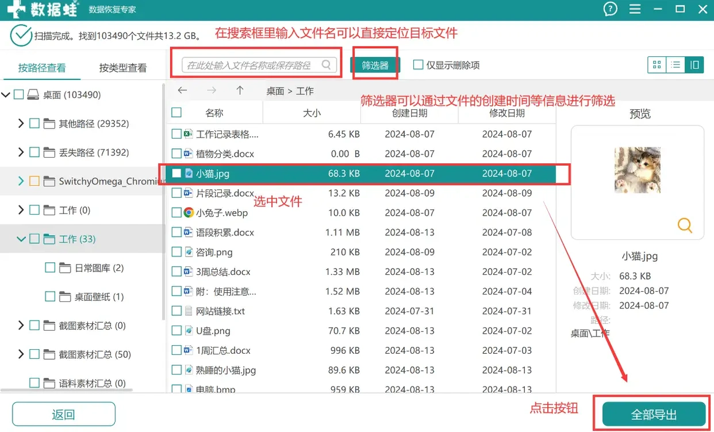This screenshot has width=714, height=432.
Task: Click inside the file name search field
Action: point(247,65)
